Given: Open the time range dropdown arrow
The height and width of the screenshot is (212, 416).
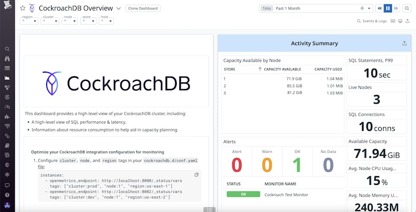Looking at the screenshot, I should point(369,8).
